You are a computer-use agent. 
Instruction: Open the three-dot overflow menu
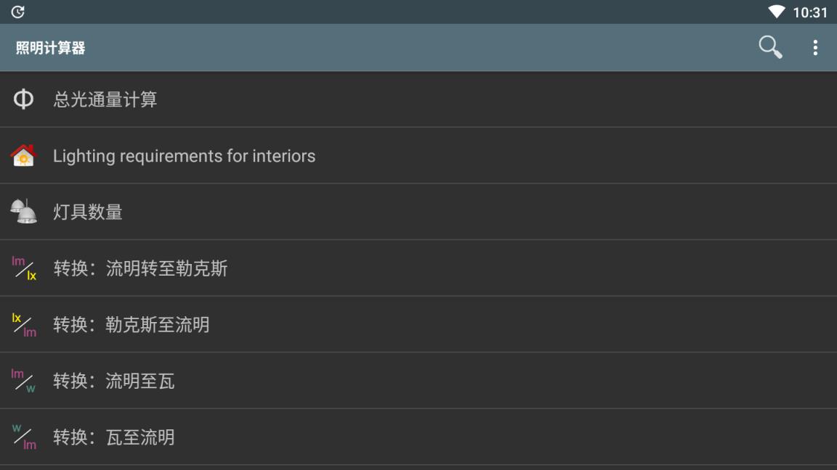815,48
